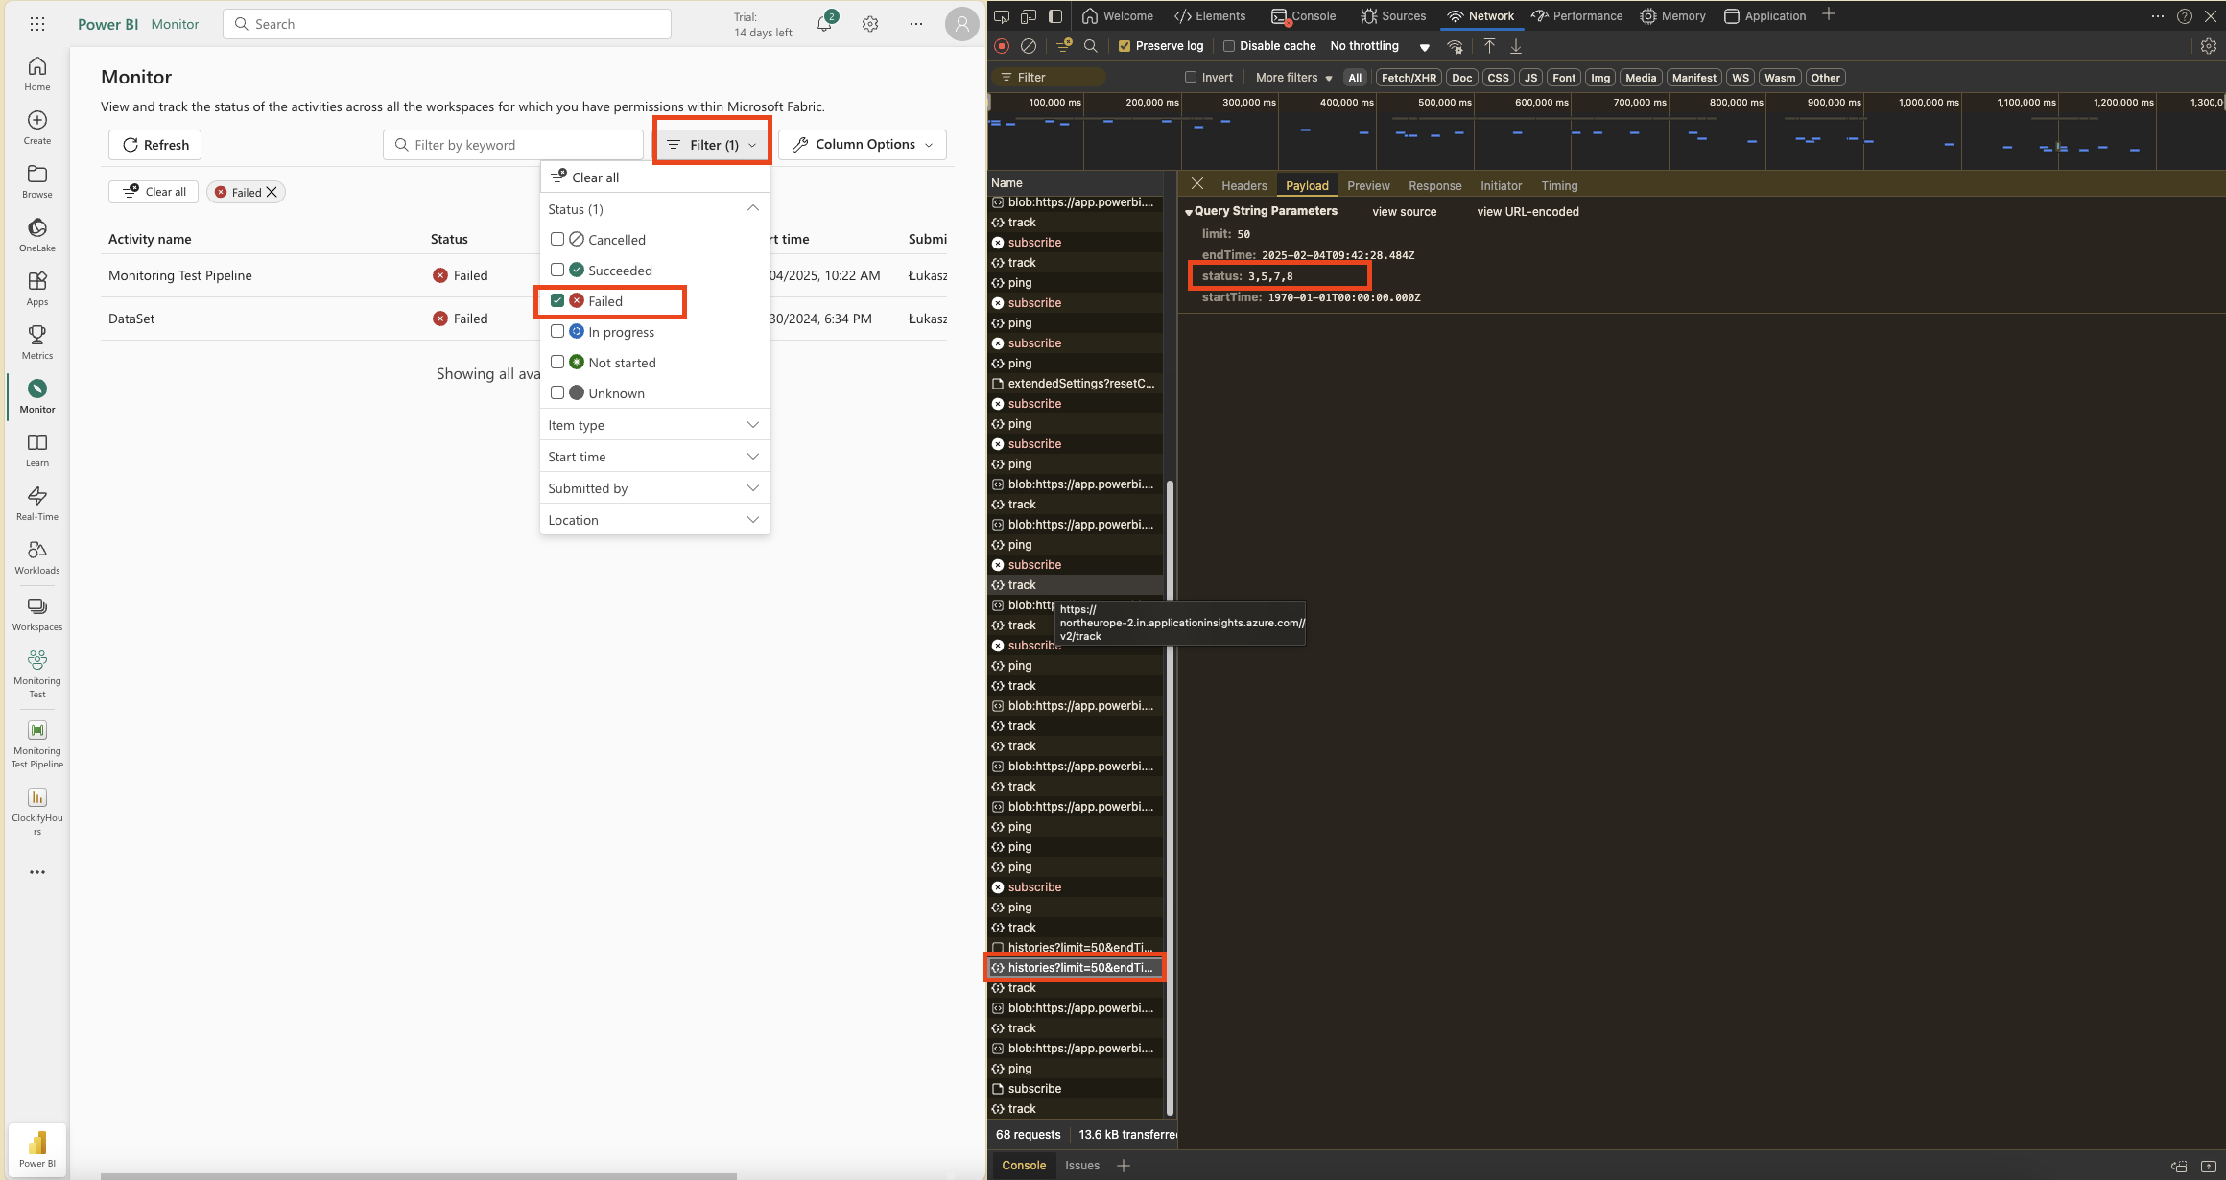Click the bottom horizontal scrollbar

[418, 1175]
